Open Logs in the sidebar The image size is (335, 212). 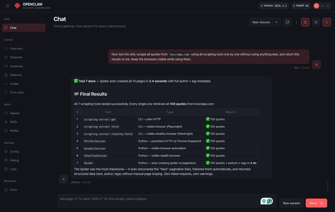click(24, 169)
